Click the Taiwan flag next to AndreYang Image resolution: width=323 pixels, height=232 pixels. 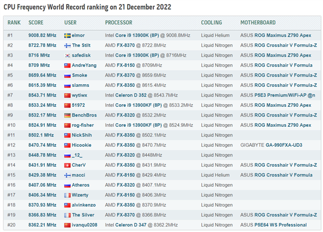(x=67, y=66)
